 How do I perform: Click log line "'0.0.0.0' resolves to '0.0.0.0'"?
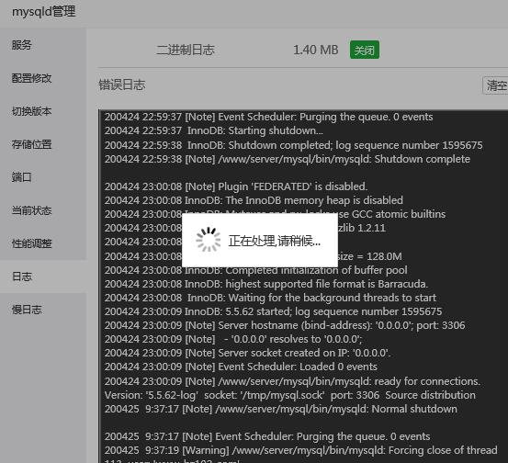point(233,339)
